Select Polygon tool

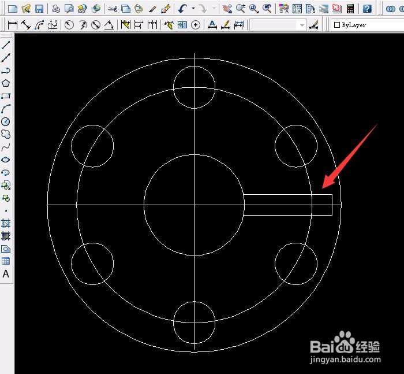point(6,83)
